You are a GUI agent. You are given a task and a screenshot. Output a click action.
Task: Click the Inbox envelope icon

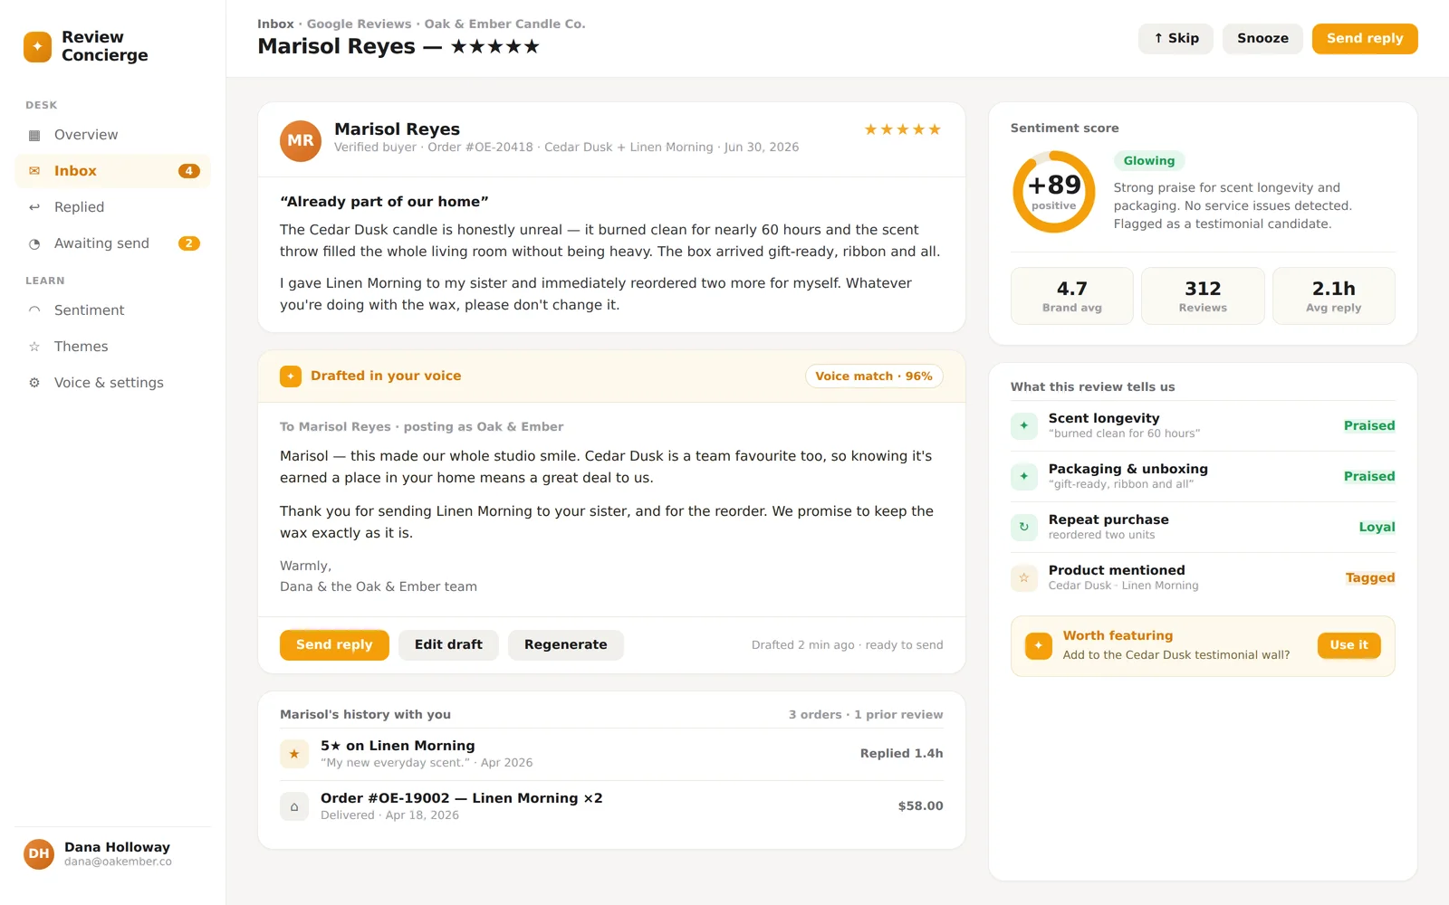pos(34,171)
